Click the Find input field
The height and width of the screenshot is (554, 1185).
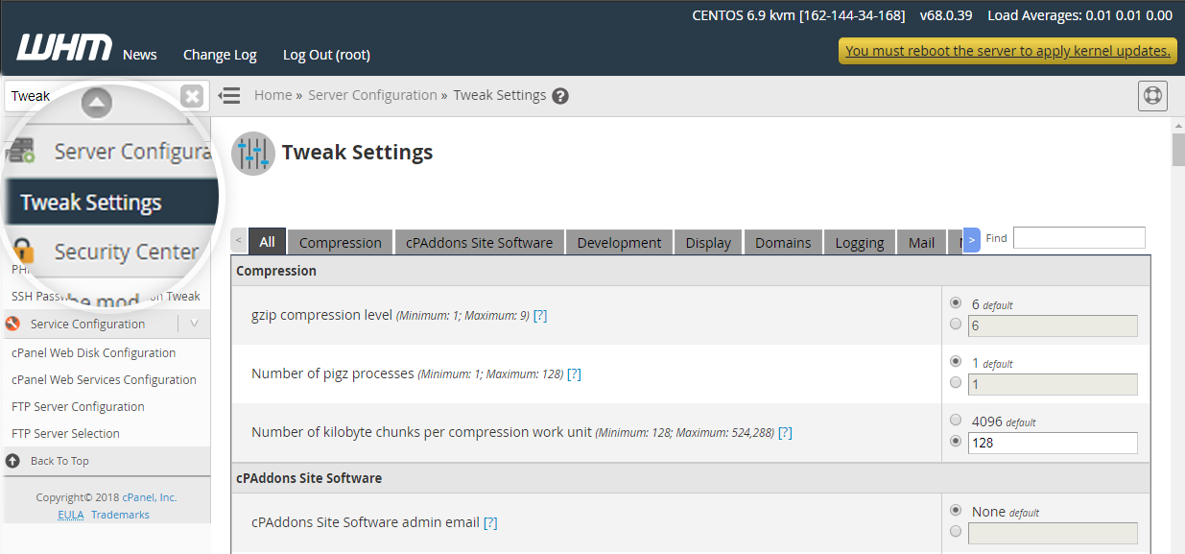tap(1078, 238)
